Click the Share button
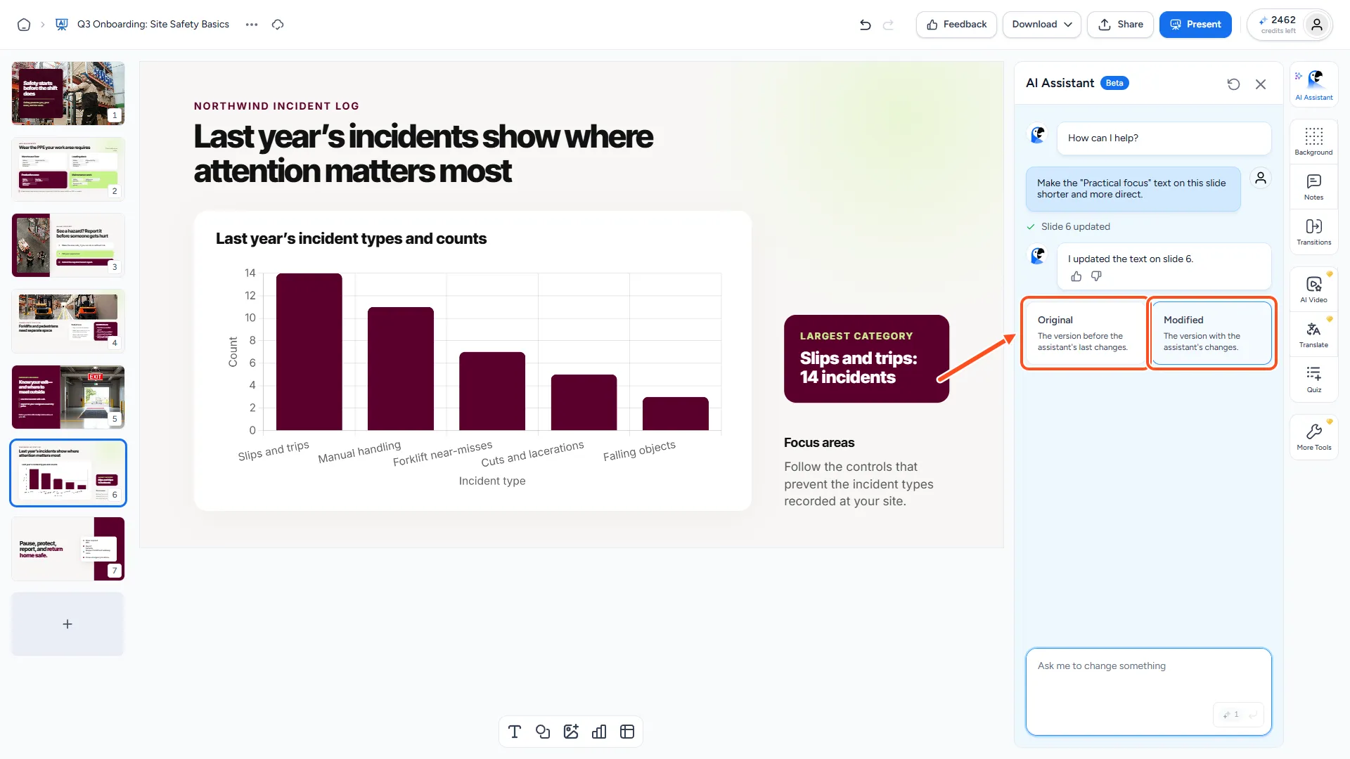 pos(1120,25)
